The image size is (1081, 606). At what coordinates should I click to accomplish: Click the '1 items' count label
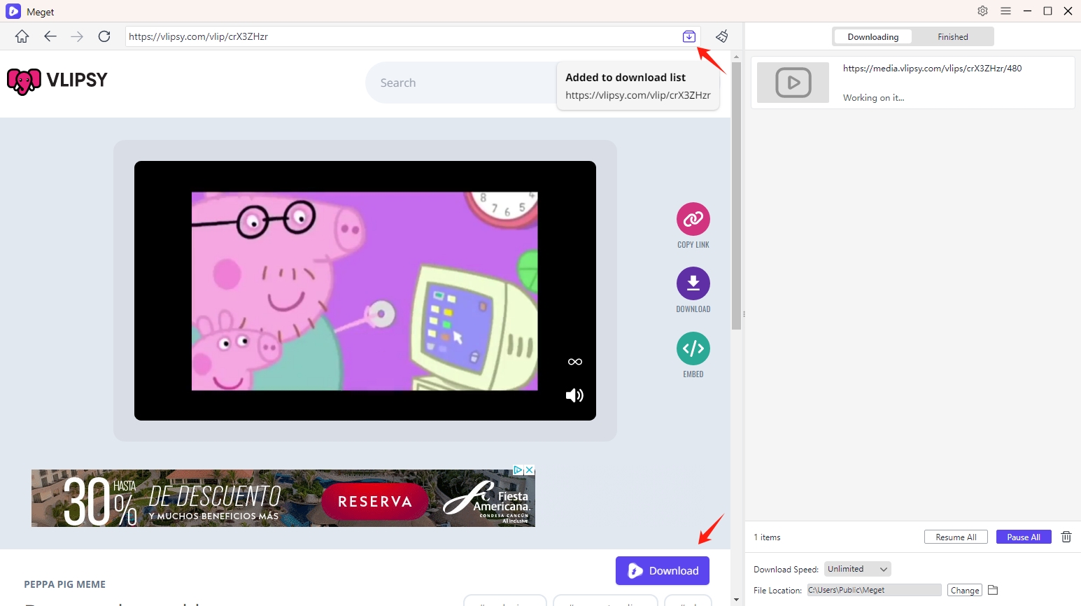pyautogui.click(x=767, y=537)
